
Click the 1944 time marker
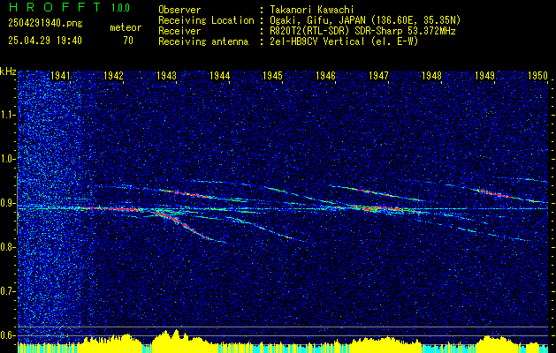coord(219,75)
